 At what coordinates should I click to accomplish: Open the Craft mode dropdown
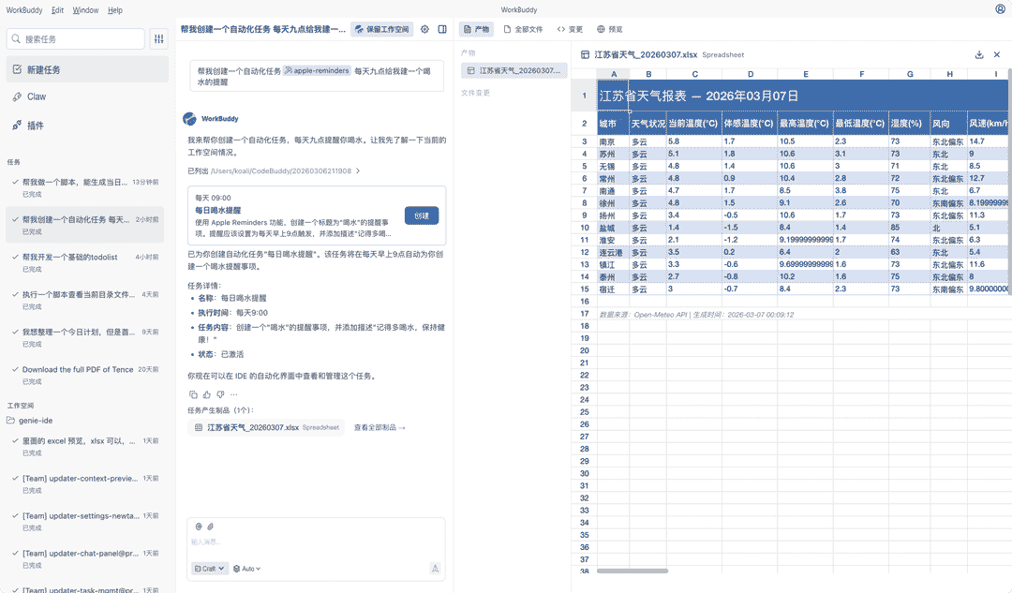pos(208,568)
